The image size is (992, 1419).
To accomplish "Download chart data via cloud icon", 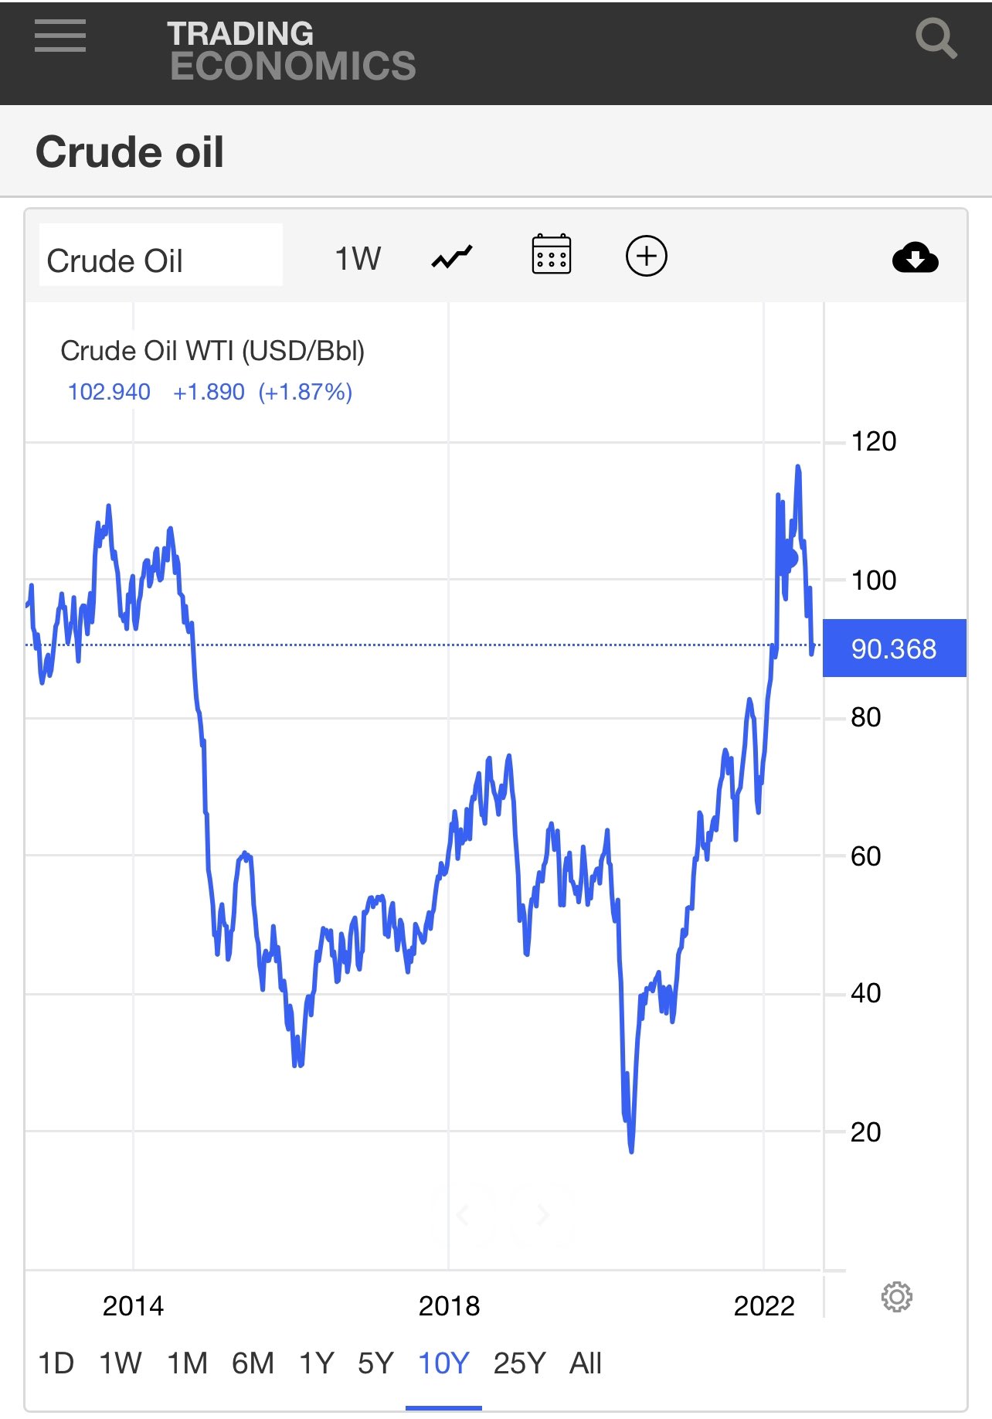I will coord(915,258).
